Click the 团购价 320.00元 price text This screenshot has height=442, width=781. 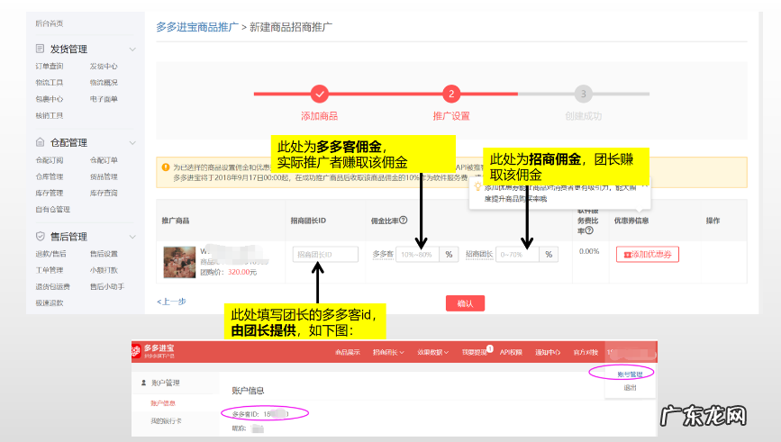pyautogui.click(x=229, y=272)
